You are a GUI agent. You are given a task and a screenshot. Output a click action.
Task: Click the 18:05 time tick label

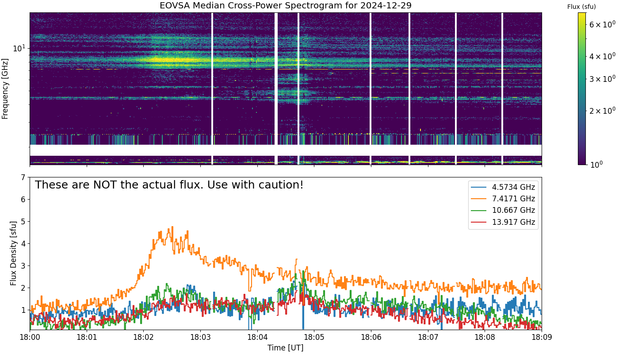point(314,337)
